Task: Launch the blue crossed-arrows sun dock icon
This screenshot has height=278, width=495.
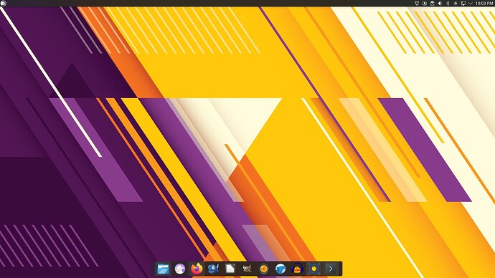Action: point(313,269)
